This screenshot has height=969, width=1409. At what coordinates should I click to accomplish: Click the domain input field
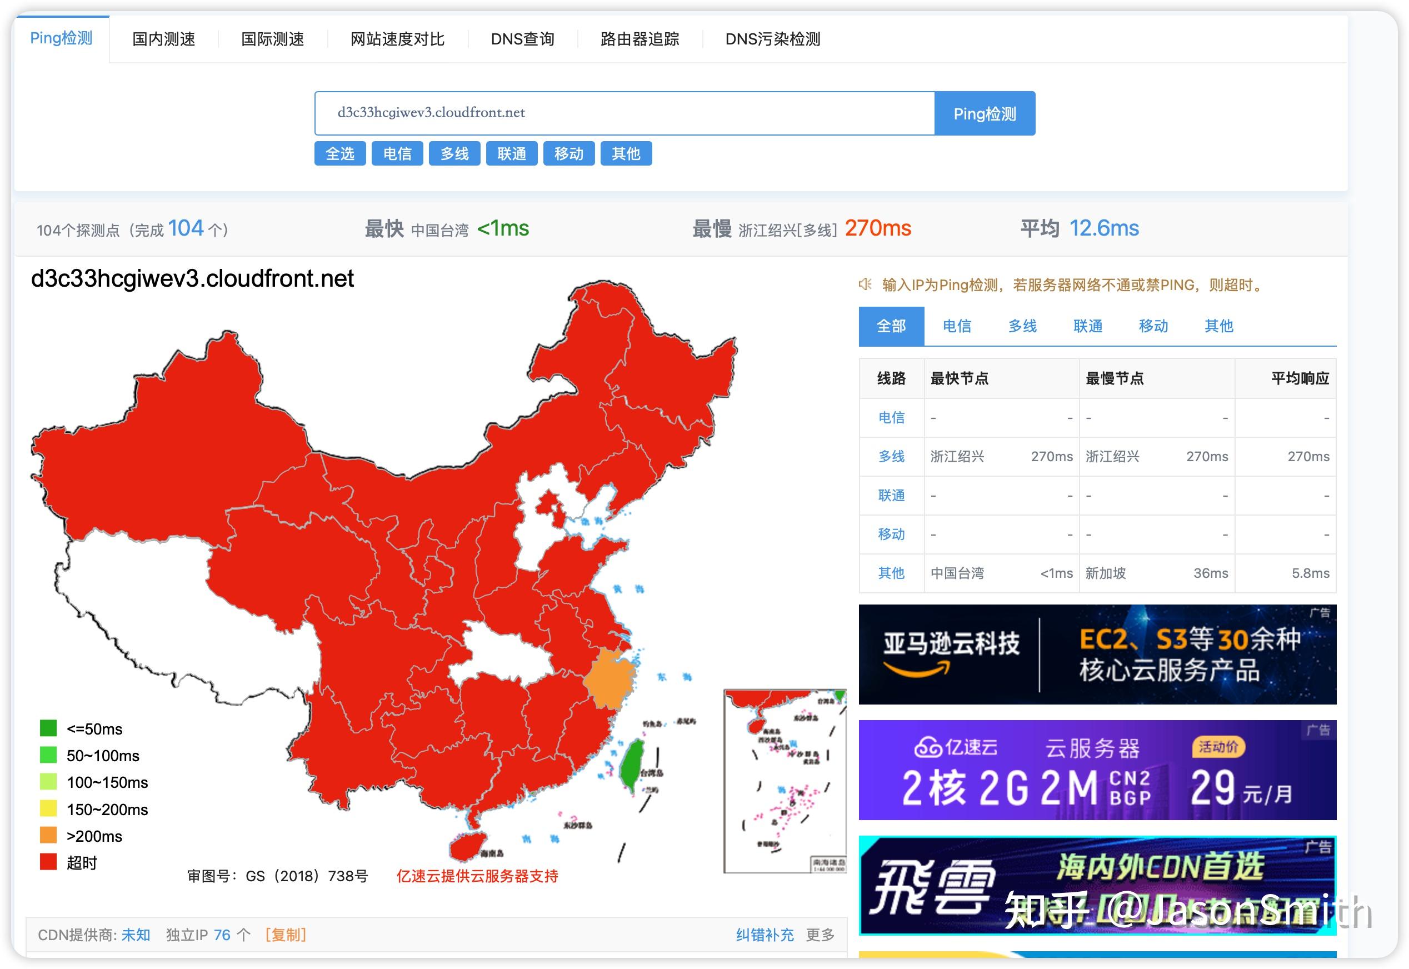click(624, 113)
